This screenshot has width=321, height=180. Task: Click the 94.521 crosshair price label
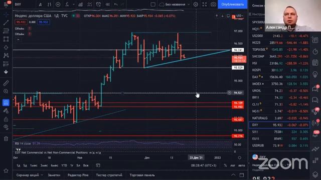point(238,93)
